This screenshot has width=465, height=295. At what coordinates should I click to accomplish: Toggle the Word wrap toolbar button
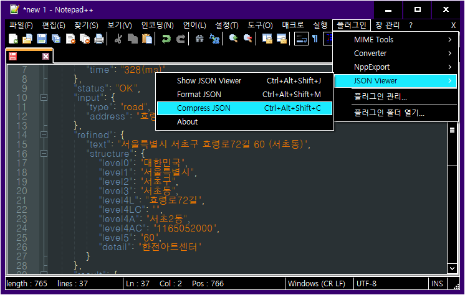301,39
